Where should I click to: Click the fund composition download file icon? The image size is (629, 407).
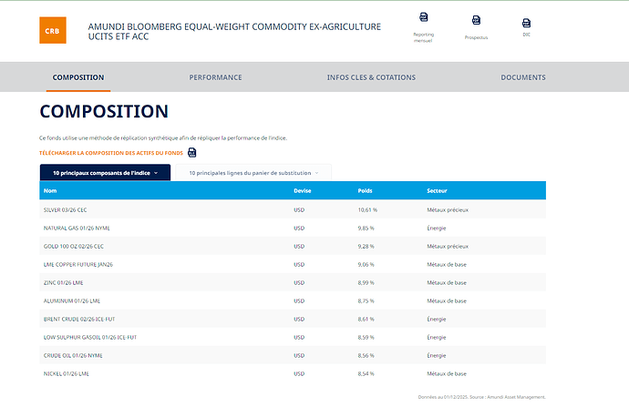tap(192, 153)
